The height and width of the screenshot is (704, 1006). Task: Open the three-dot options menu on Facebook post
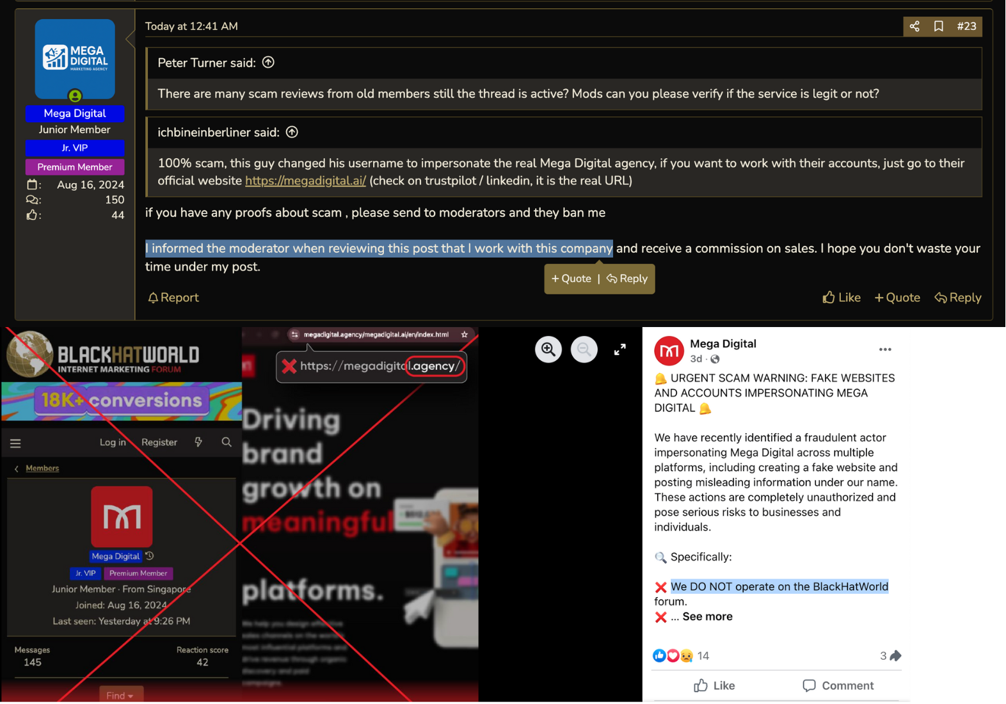[885, 349]
